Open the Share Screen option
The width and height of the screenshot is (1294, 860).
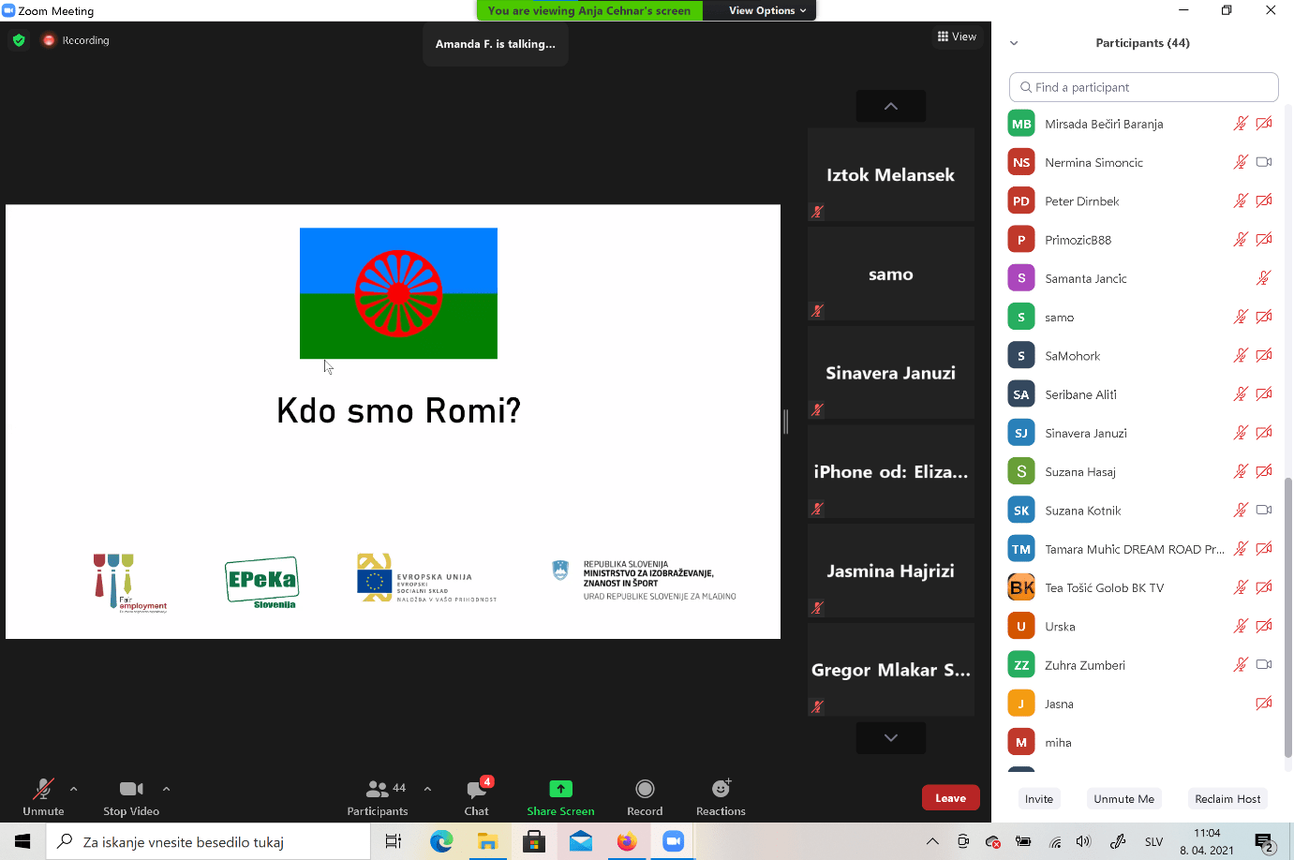tap(560, 796)
